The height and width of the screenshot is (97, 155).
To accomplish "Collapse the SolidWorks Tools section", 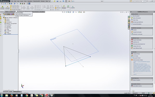I will click(x=152, y=38).
